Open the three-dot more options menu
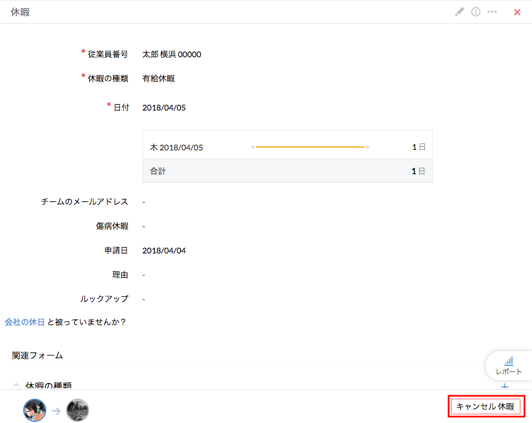The width and height of the screenshot is (532, 423). click(492, 12)
